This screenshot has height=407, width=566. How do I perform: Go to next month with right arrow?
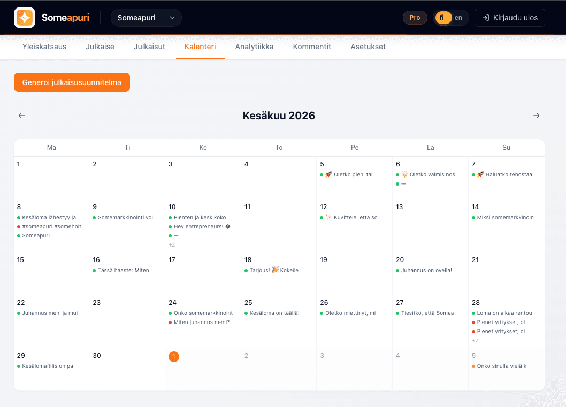click(537, 116)
